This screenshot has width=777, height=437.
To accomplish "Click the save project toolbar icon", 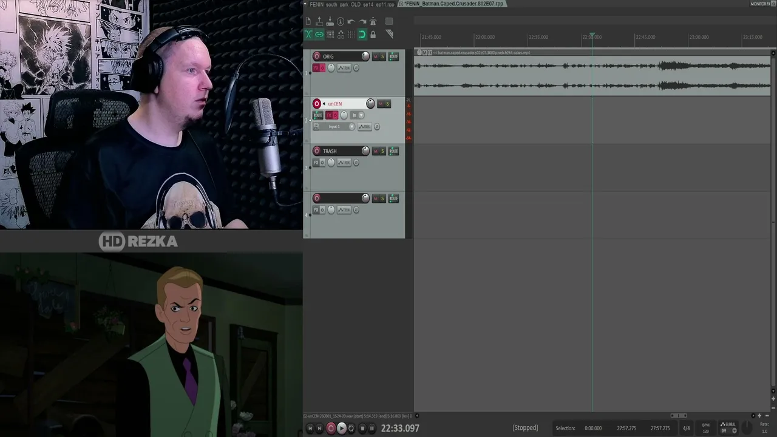I will click(x=330, y=21).
